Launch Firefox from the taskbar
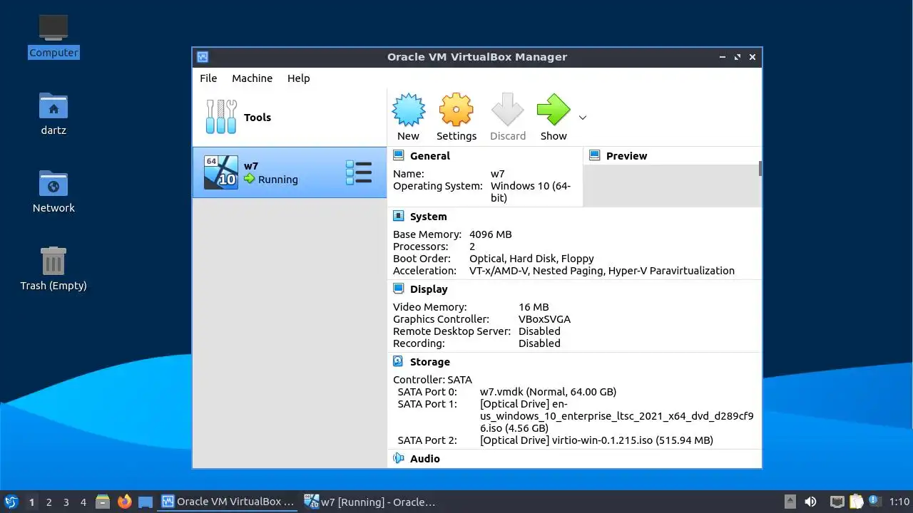Viewport: 913px width, 513px height. click(125, 502)
